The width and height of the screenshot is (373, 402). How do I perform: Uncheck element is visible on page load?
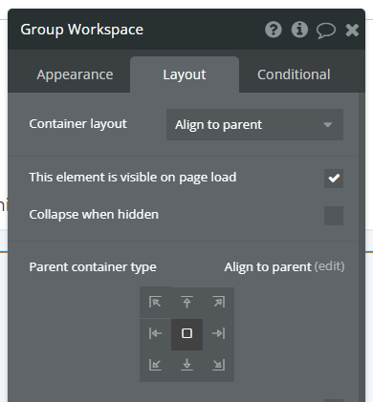[334, 179]
